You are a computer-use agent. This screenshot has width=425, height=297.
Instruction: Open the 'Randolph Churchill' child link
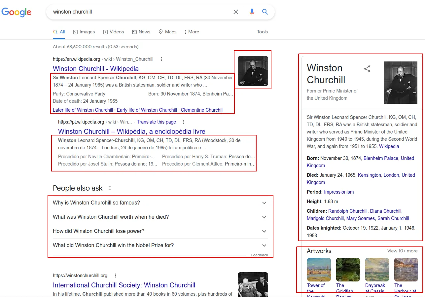click(x=348, y=211)
